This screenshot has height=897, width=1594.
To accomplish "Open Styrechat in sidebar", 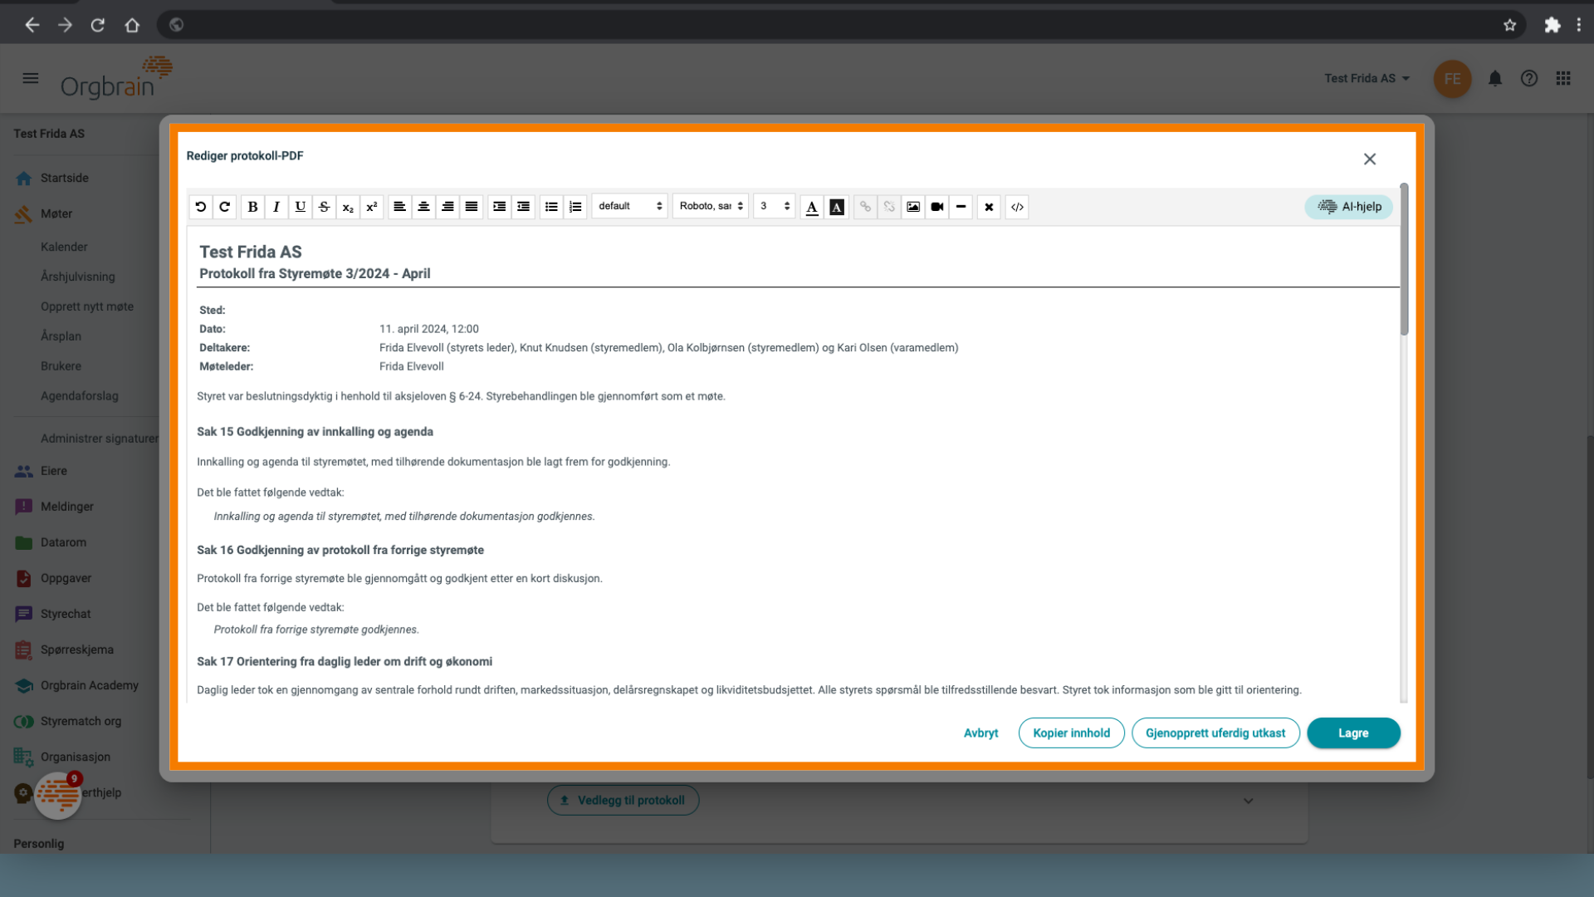I will [x=66, y=614].
